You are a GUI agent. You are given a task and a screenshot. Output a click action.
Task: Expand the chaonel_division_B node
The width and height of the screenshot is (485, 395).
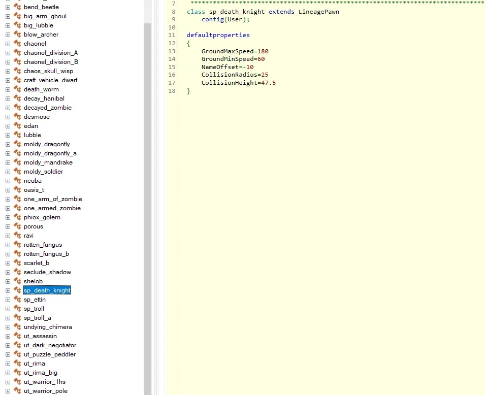8,62
